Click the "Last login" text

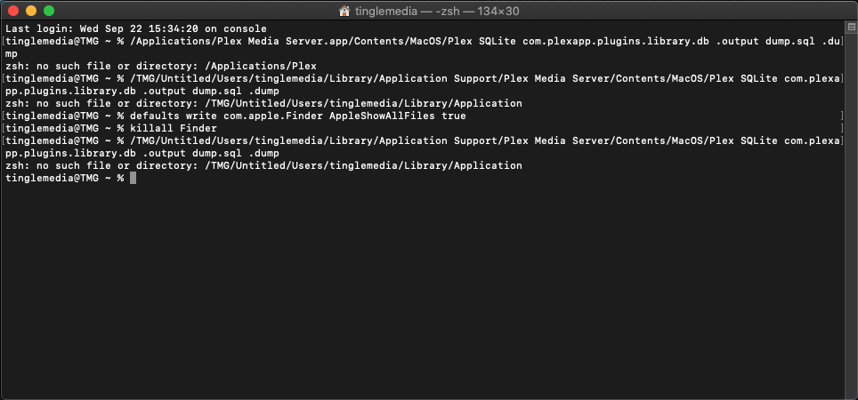pyautogui.click(x=34, y=28)
